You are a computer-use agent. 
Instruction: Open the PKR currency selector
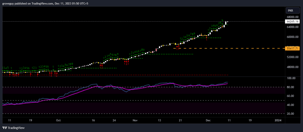pos(290,11)
